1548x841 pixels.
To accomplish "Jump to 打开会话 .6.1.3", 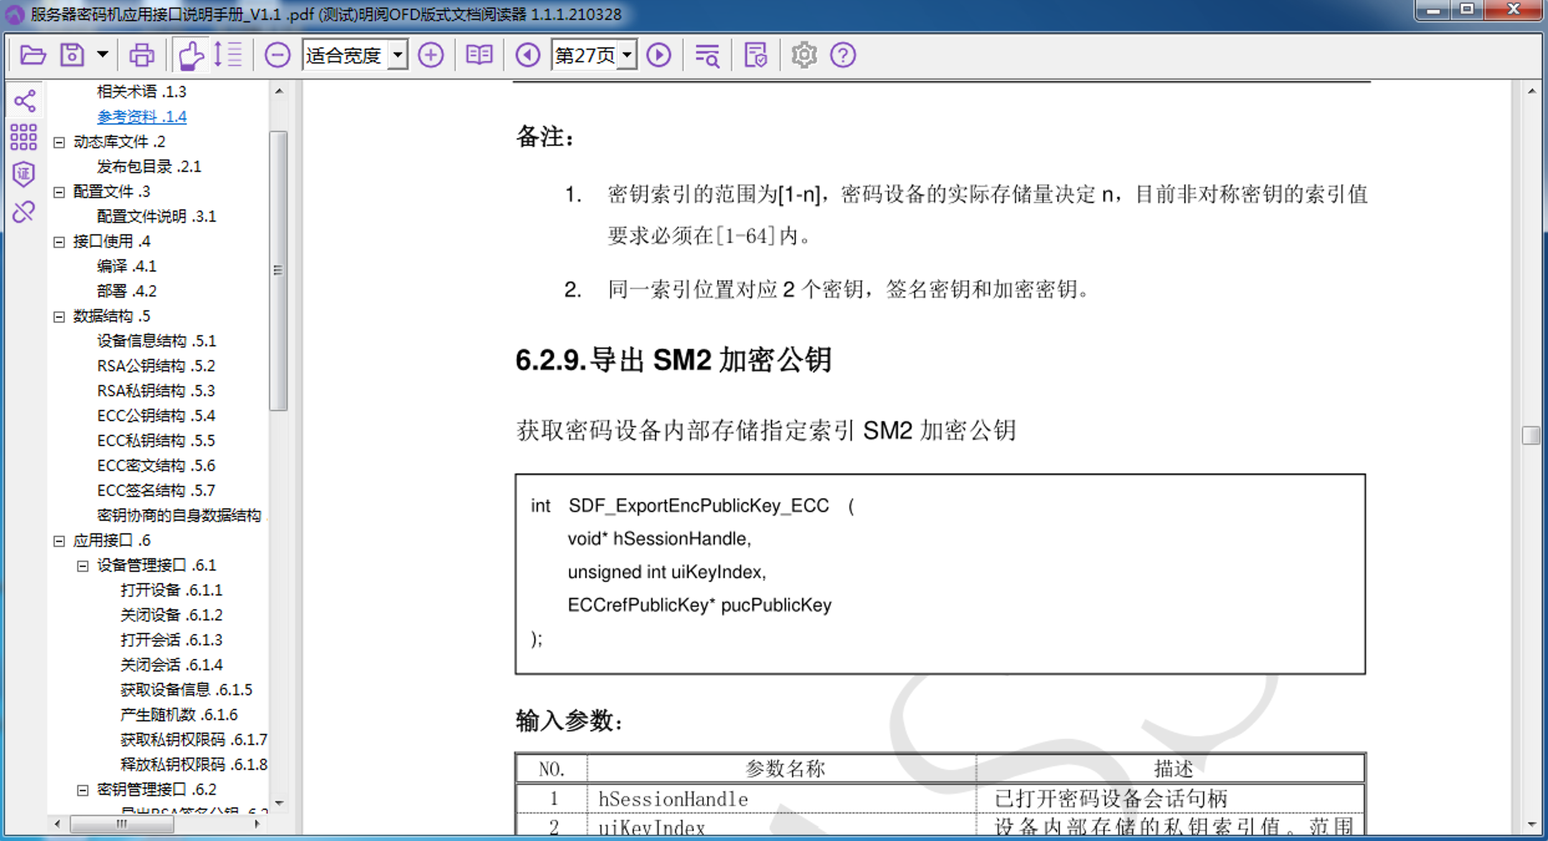I will coord(171,640).
